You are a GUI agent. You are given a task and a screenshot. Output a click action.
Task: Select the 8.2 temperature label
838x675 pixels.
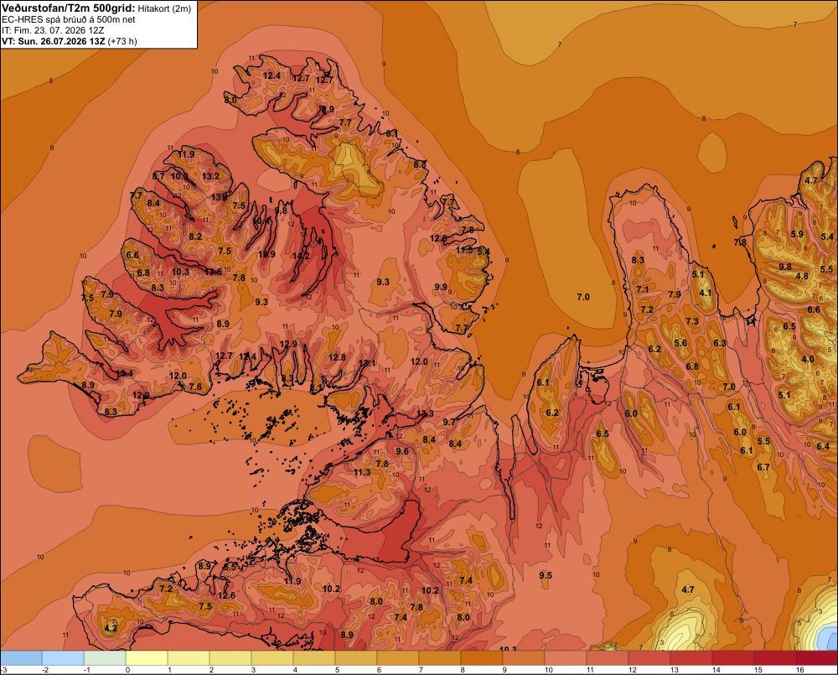coord(195,236)
